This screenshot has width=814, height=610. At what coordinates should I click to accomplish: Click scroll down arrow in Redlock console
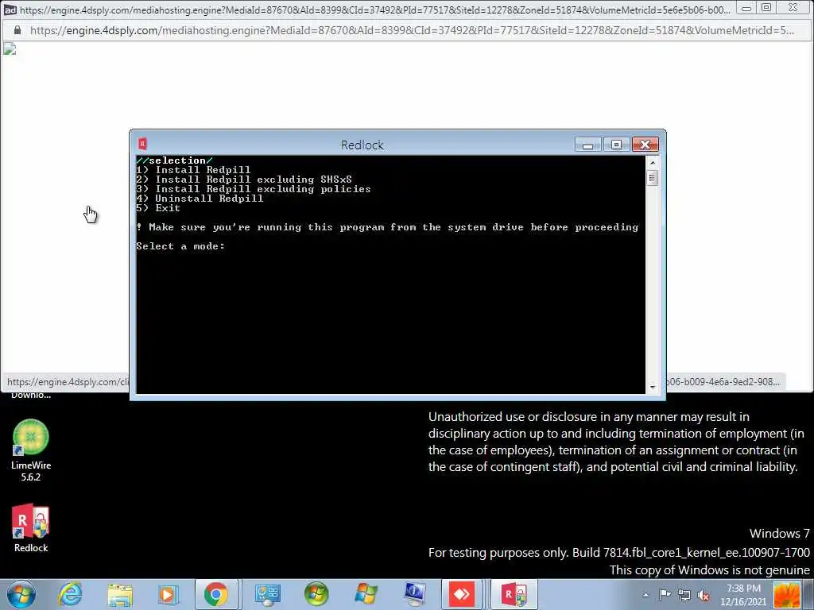(x=653, y=387)
